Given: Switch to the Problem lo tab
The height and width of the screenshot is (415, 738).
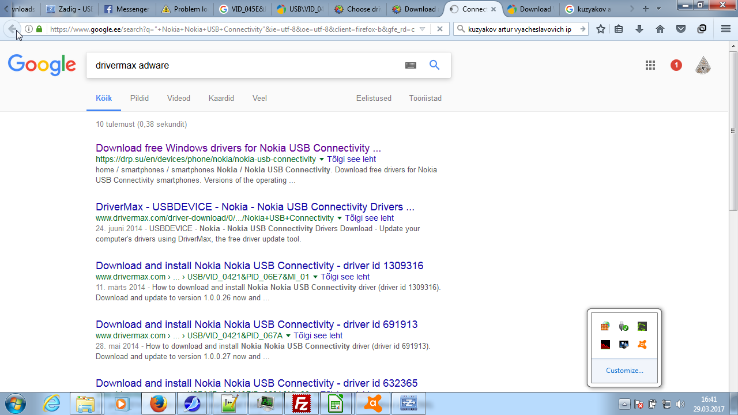Looking at the screenshot, I should pos(186,9).
